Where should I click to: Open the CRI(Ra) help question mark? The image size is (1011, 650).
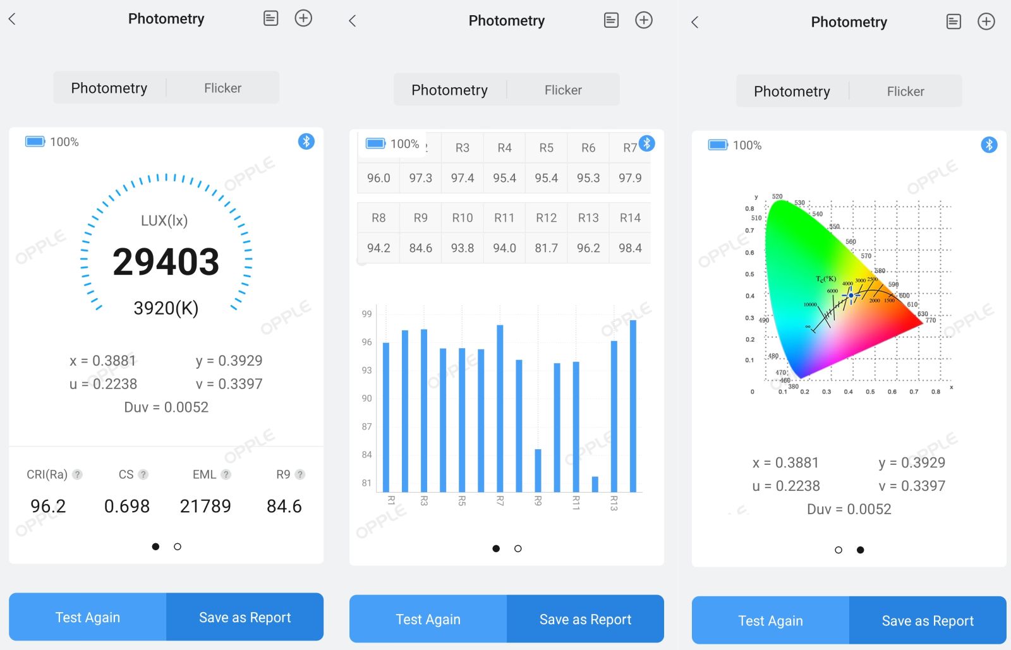[x=77, y=474]
